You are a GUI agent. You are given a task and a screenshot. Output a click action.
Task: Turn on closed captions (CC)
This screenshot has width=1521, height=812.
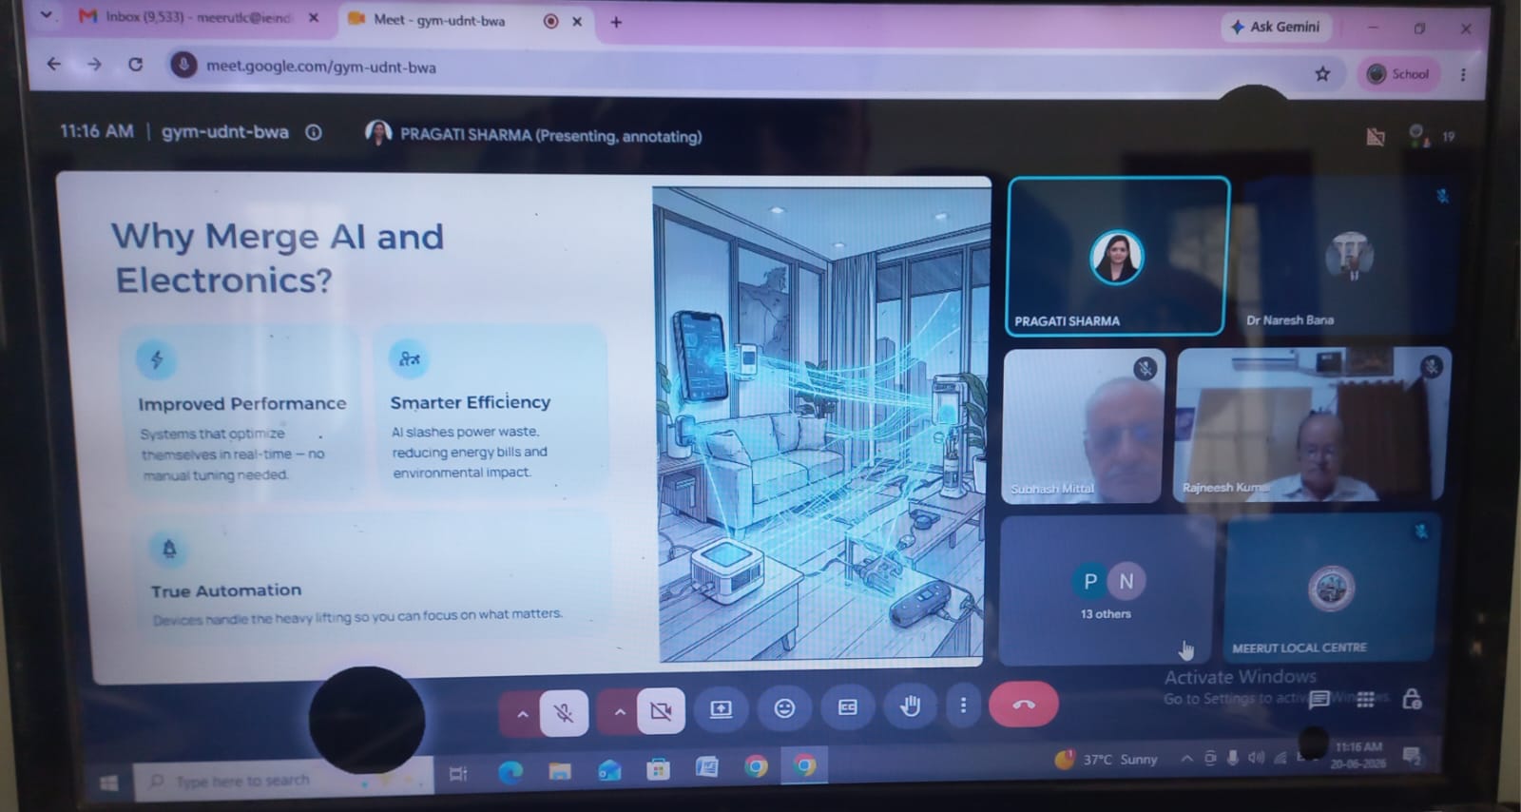(847, 707)
